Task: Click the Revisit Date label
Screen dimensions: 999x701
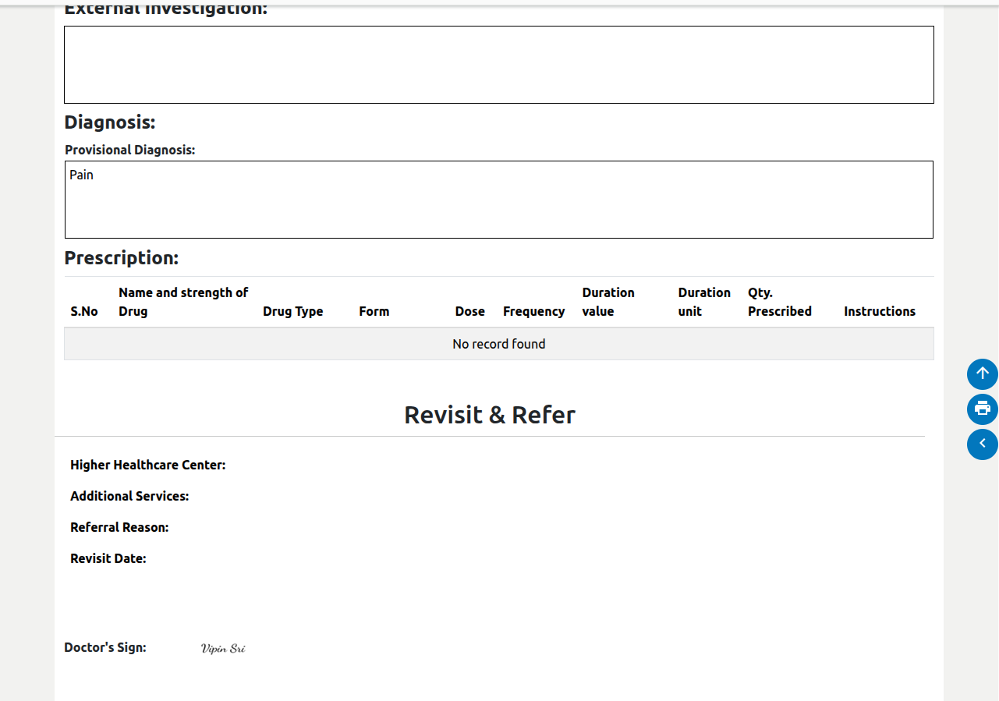Action: click(x=108, y=558)
